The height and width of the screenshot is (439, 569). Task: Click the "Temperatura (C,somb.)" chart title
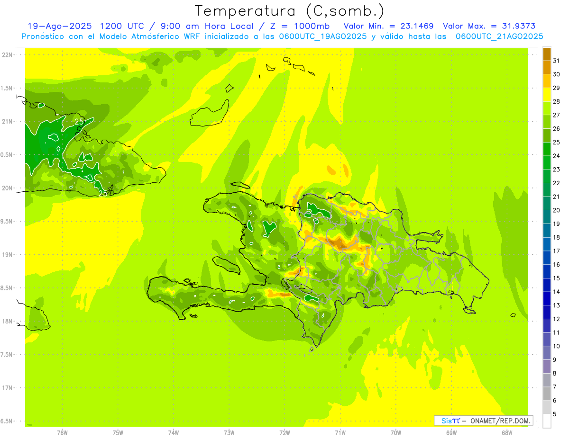[x=289, y=11]
